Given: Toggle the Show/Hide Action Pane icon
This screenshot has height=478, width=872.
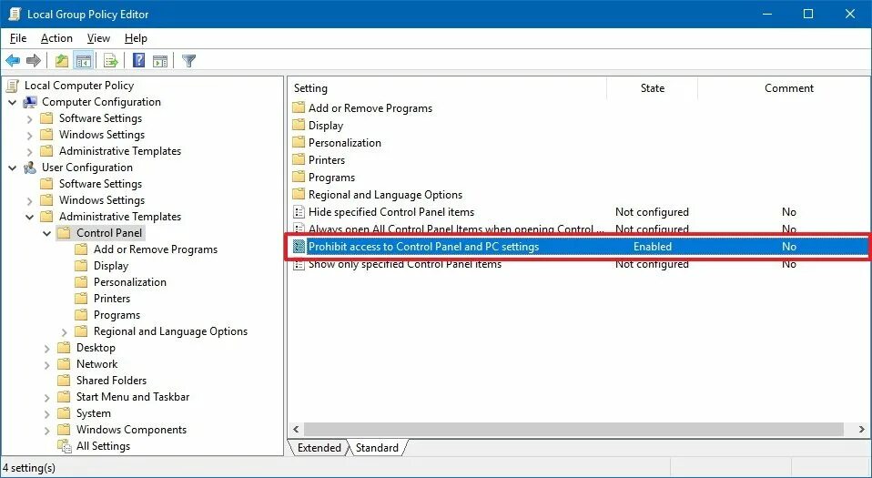Looking at the screenshot, I should click(x=160, y=61).
